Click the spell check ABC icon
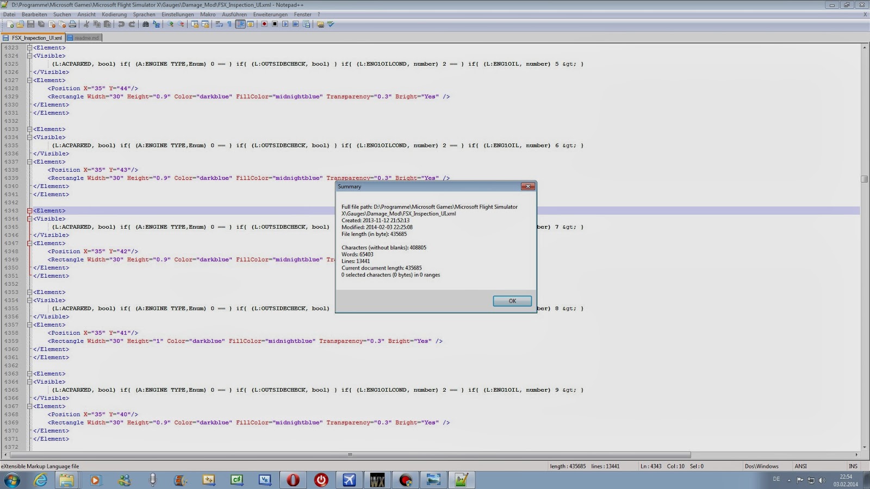The image size is (870, 489). (331, 24)
